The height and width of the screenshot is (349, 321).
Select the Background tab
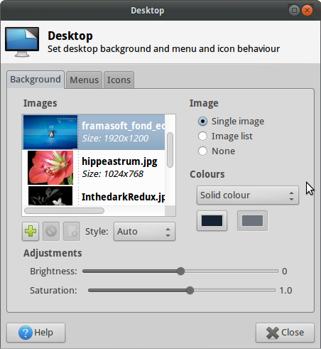point(36,80)
